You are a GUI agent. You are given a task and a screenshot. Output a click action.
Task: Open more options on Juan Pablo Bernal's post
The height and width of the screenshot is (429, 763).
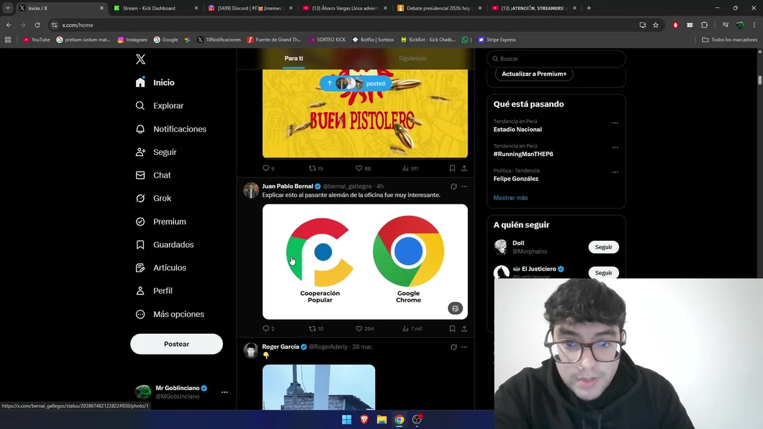464,186
